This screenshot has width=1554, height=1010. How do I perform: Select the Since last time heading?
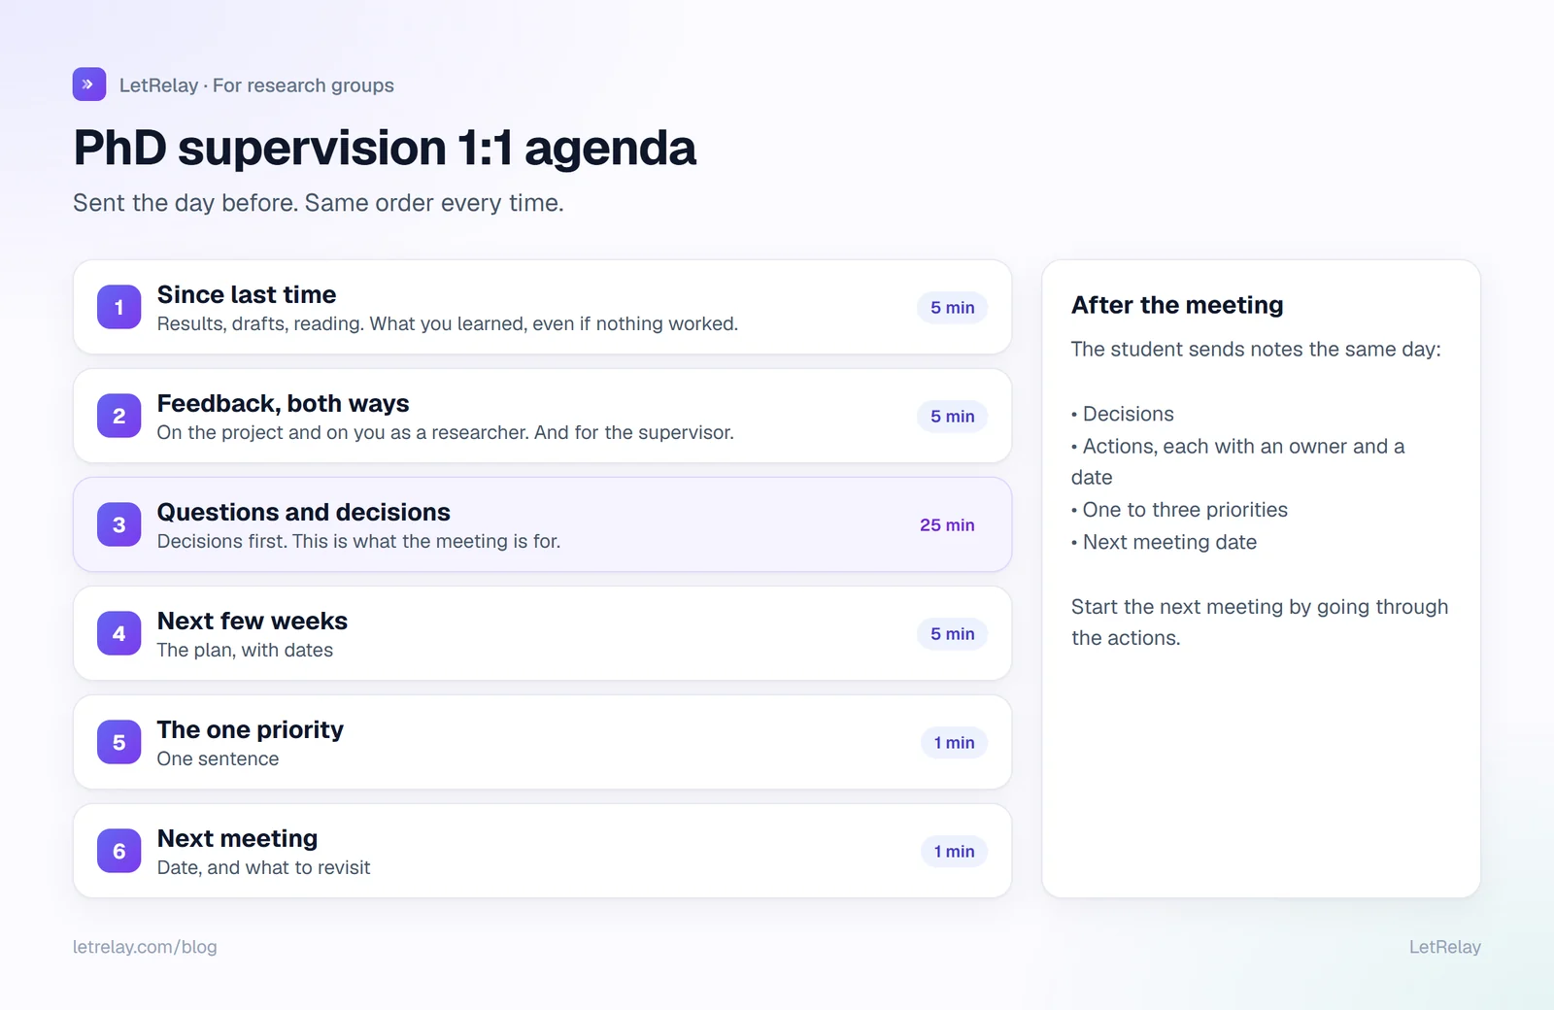tap(247, 294)
